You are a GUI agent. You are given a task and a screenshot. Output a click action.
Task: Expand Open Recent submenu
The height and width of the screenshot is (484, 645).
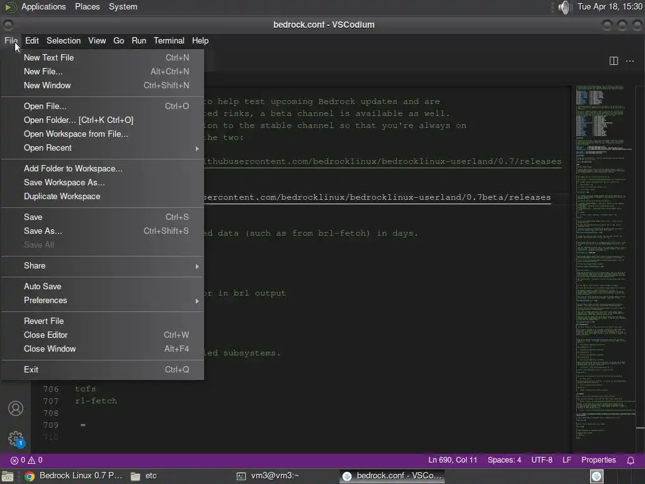pyautogui.click(x=103, y=147)
